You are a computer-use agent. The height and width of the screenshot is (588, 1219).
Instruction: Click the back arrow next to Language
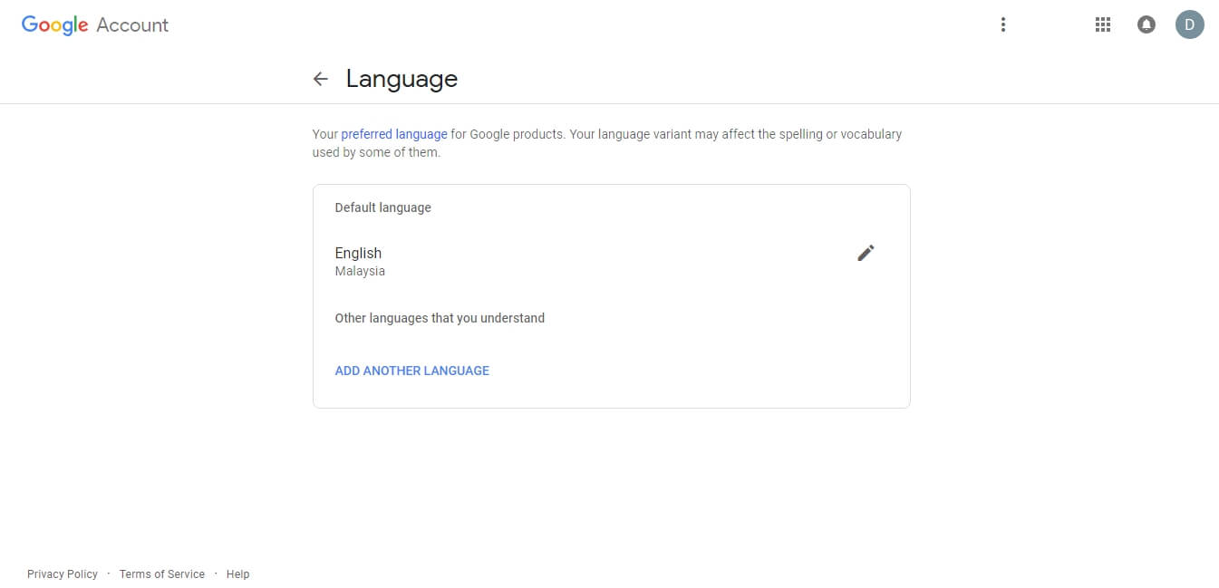[x=321, y=79]
